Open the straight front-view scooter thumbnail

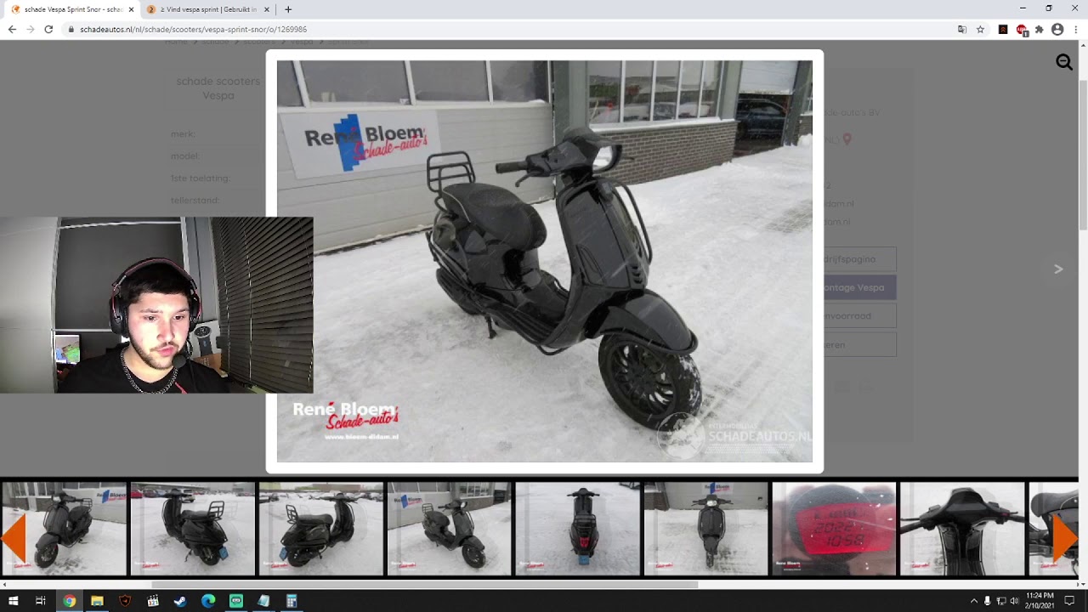(706, 529)
